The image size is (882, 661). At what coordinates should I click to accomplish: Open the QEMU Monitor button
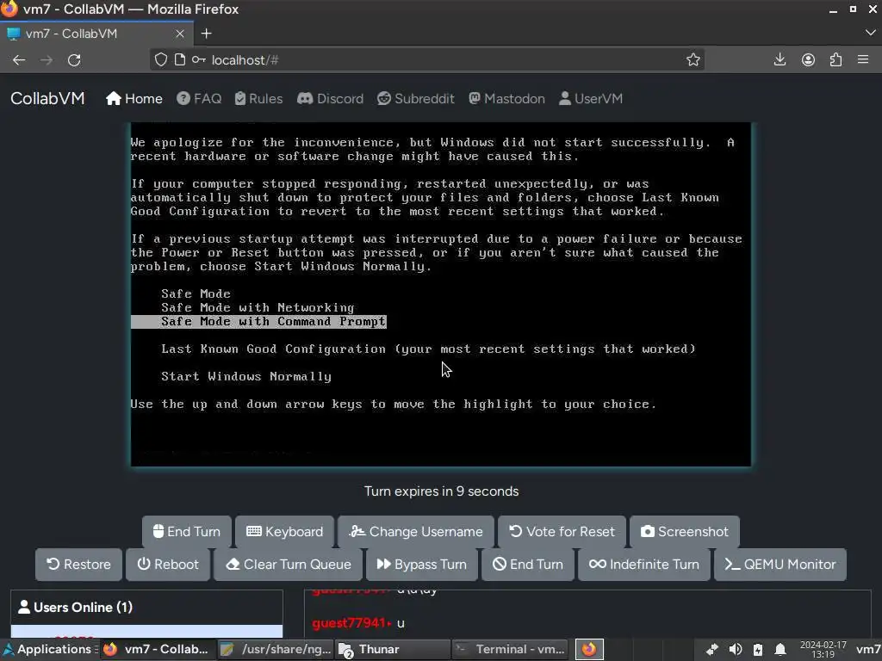780,565
